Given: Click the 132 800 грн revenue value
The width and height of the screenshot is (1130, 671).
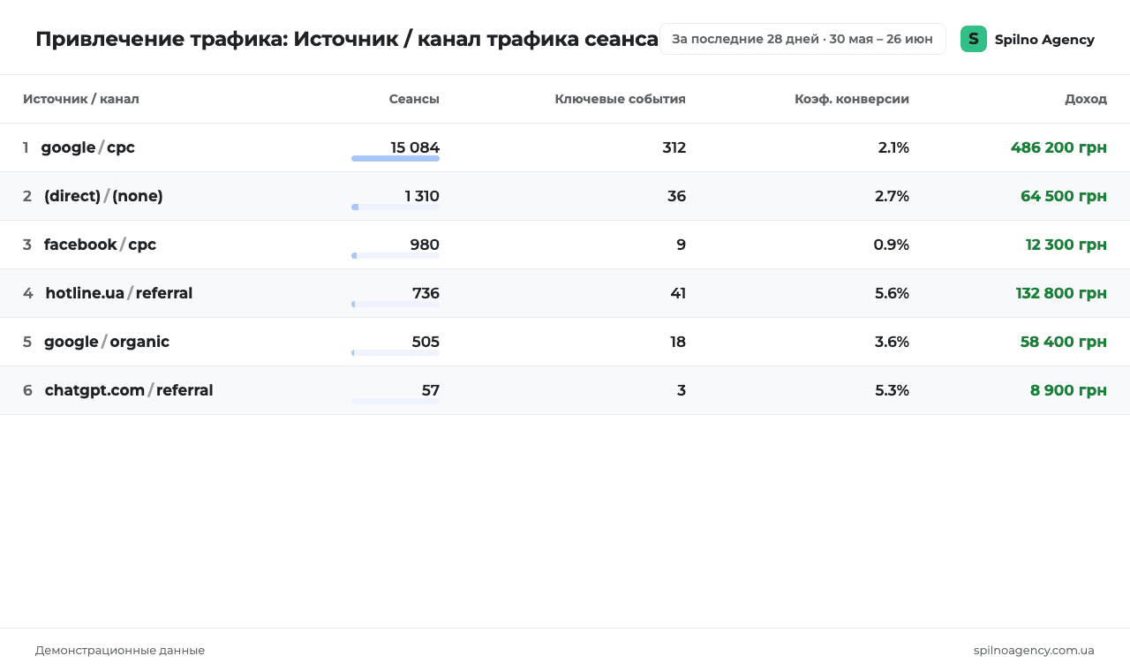Looking at the screenshot, I should click(1061, 293).
